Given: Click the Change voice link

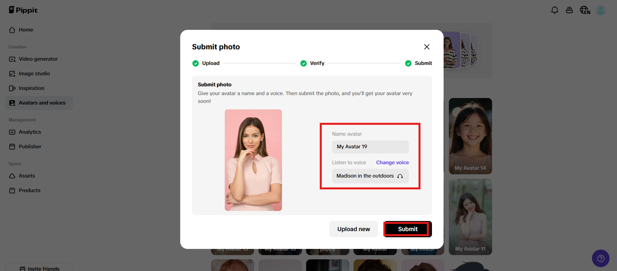Looking at the screenshot, I should (392, 163).
